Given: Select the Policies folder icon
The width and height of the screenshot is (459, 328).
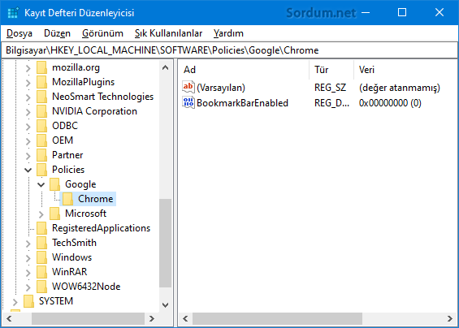Looking at the screenshot, I should [42, 170].
